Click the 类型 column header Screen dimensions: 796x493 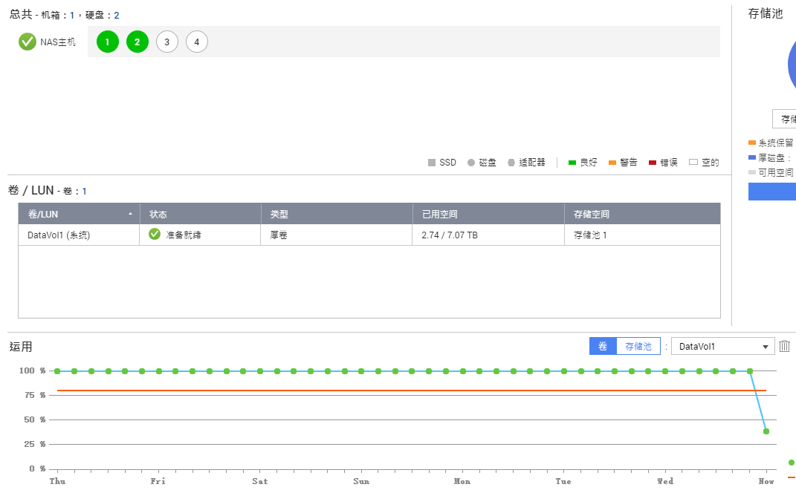(x=337, y=214)
